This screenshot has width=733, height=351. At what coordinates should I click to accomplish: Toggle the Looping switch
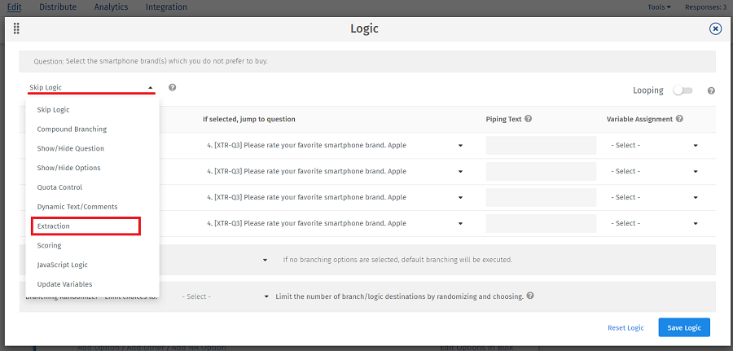tap(682, 90)
